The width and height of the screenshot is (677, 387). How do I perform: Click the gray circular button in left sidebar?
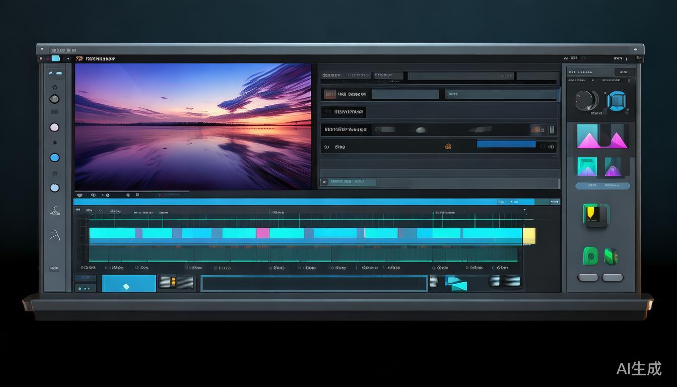(54, 99)
